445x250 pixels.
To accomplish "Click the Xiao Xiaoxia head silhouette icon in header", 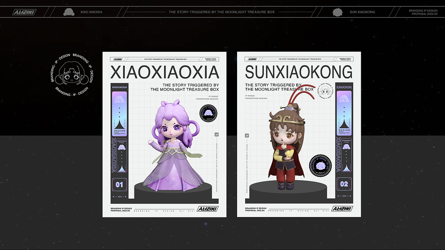I will coord(69,12).
